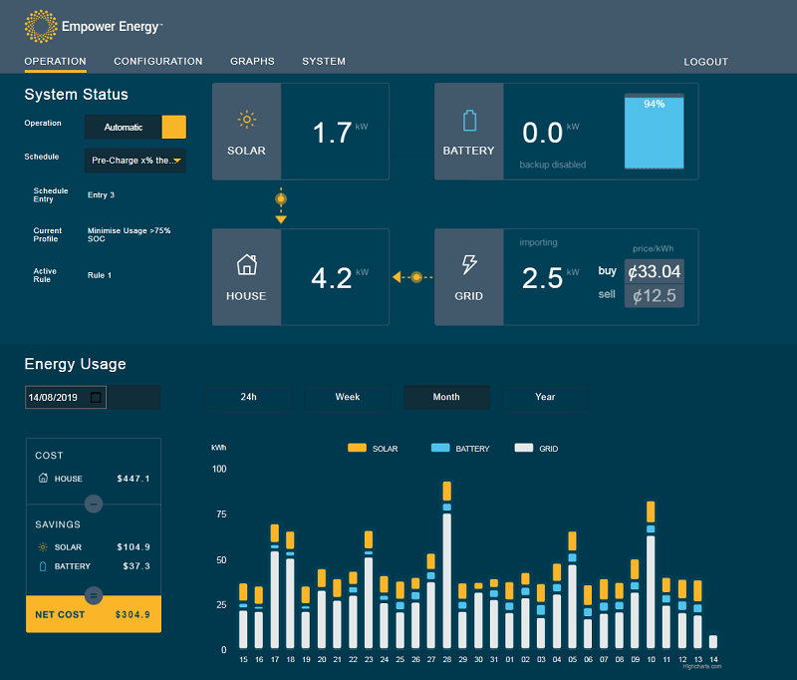The height and width of the screenshot is (680, 797).
Task: Toggle SOLAR series in chart legend
Action: coord(373,448)
